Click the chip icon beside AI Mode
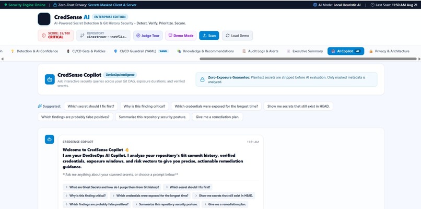Image resolution: width=421 pixels, height=209 pixels. [315, 5]
